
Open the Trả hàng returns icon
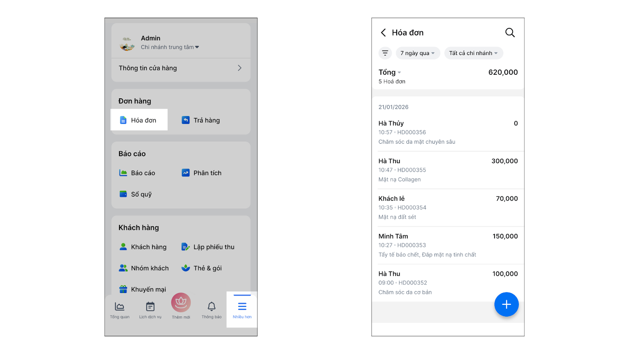(x=186, y=120)
